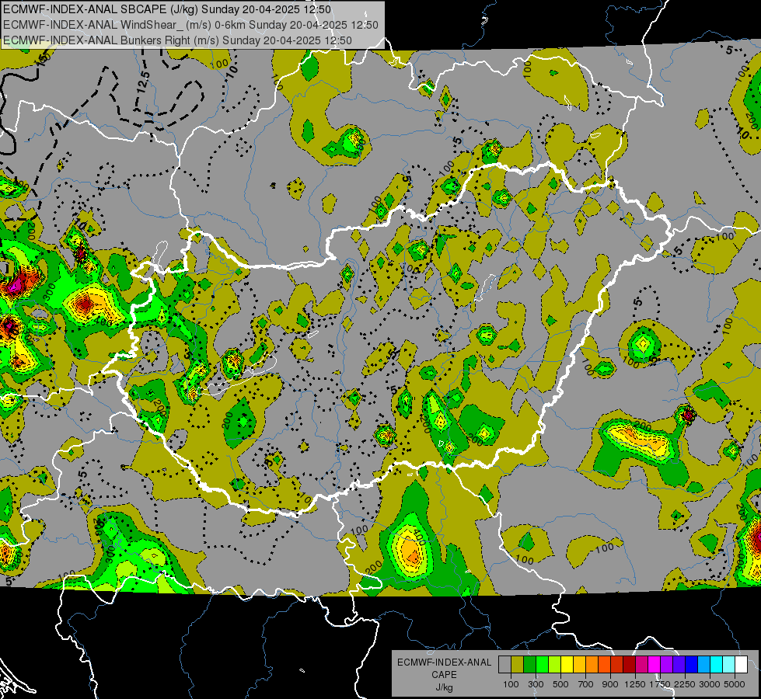The width and height of the screenshot is (761, 699).
Task: Select legend tick value 300
Action: [x=536, y=684]
